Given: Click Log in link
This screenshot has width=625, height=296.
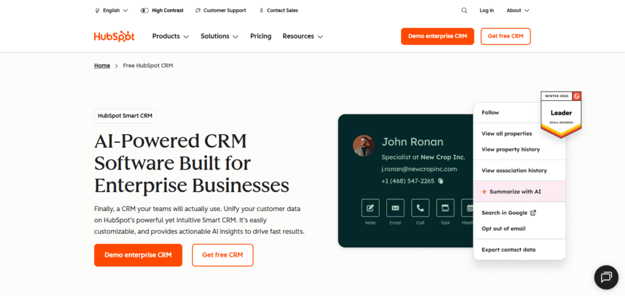Looking at the screenshot, I should pyautogui.click(x=486, y=11).
